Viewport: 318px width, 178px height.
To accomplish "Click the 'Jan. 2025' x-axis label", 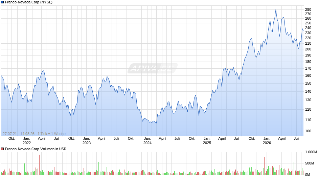I will (x=207, y=141).
